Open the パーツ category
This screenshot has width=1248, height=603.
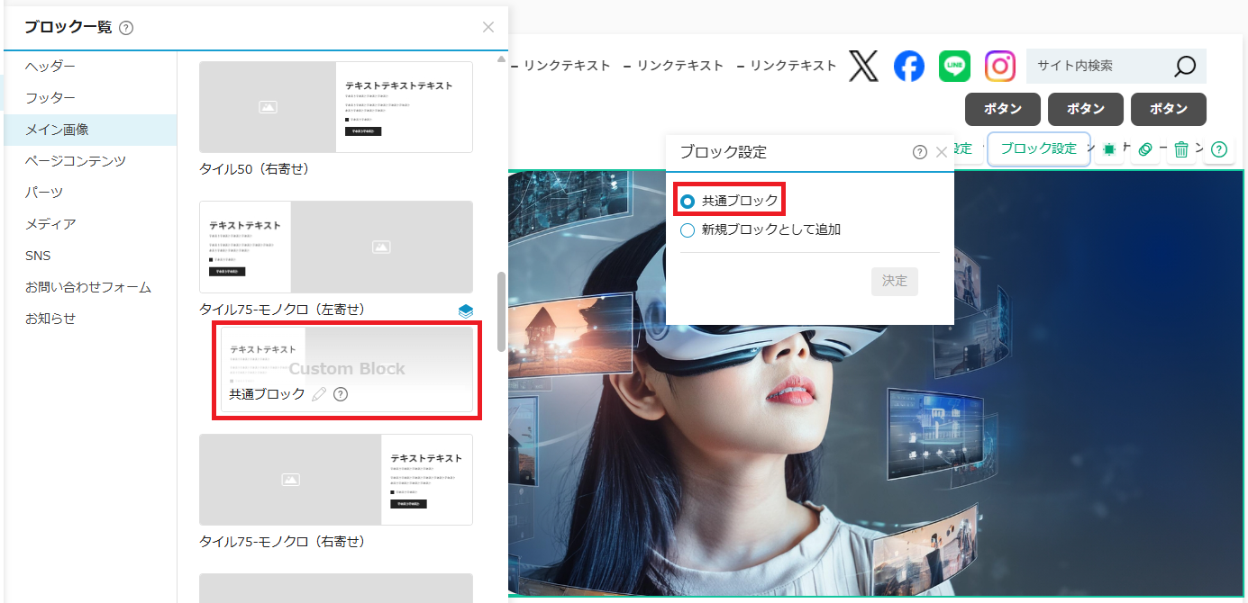click(90, 193)
